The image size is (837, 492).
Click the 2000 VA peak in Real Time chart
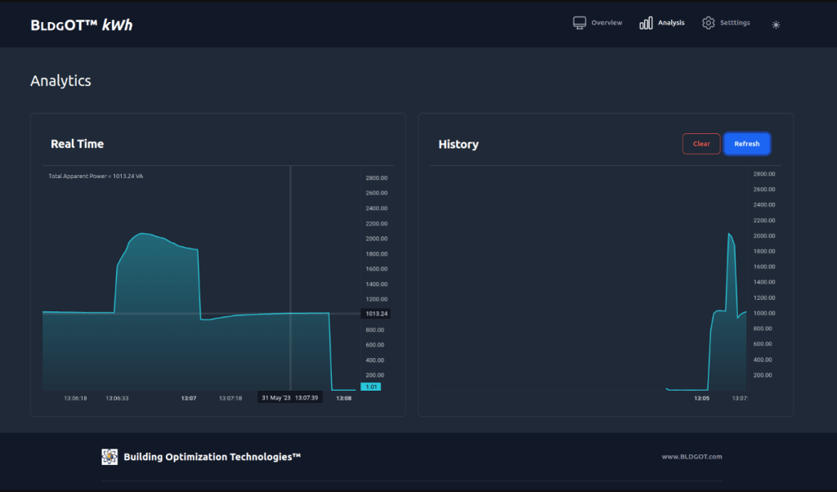(x=143, y=234)
